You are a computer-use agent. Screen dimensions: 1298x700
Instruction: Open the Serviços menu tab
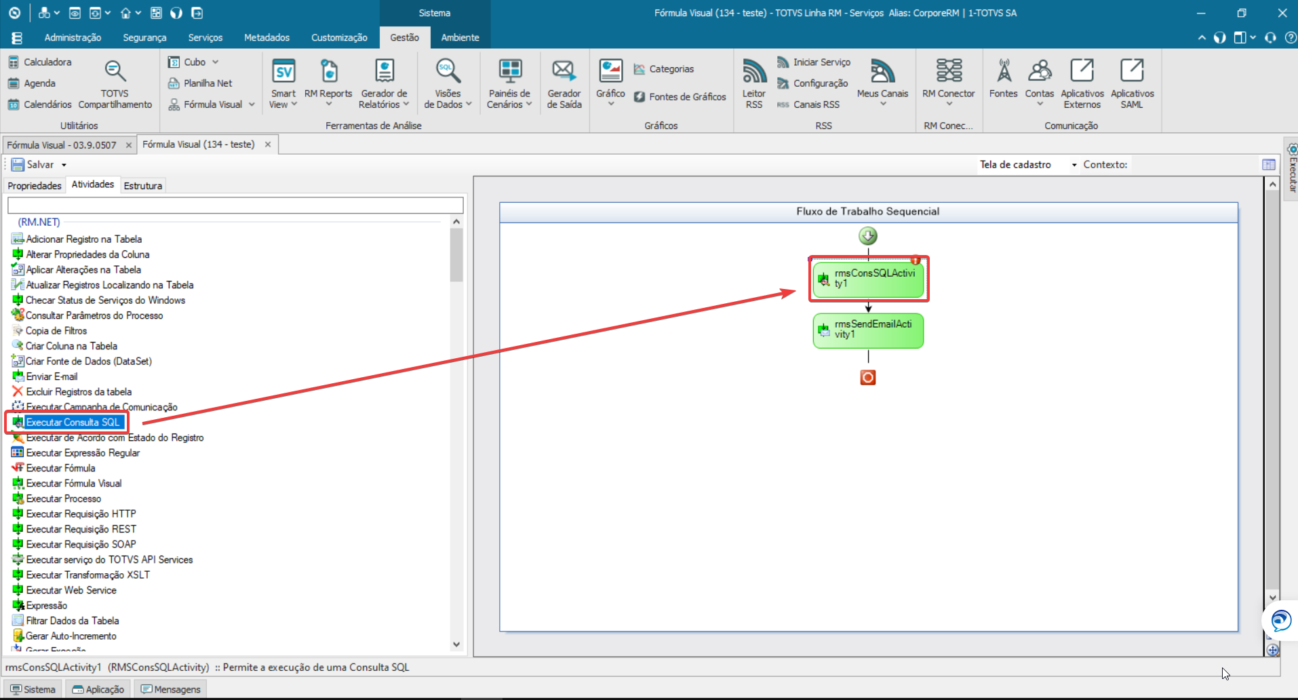205,38
